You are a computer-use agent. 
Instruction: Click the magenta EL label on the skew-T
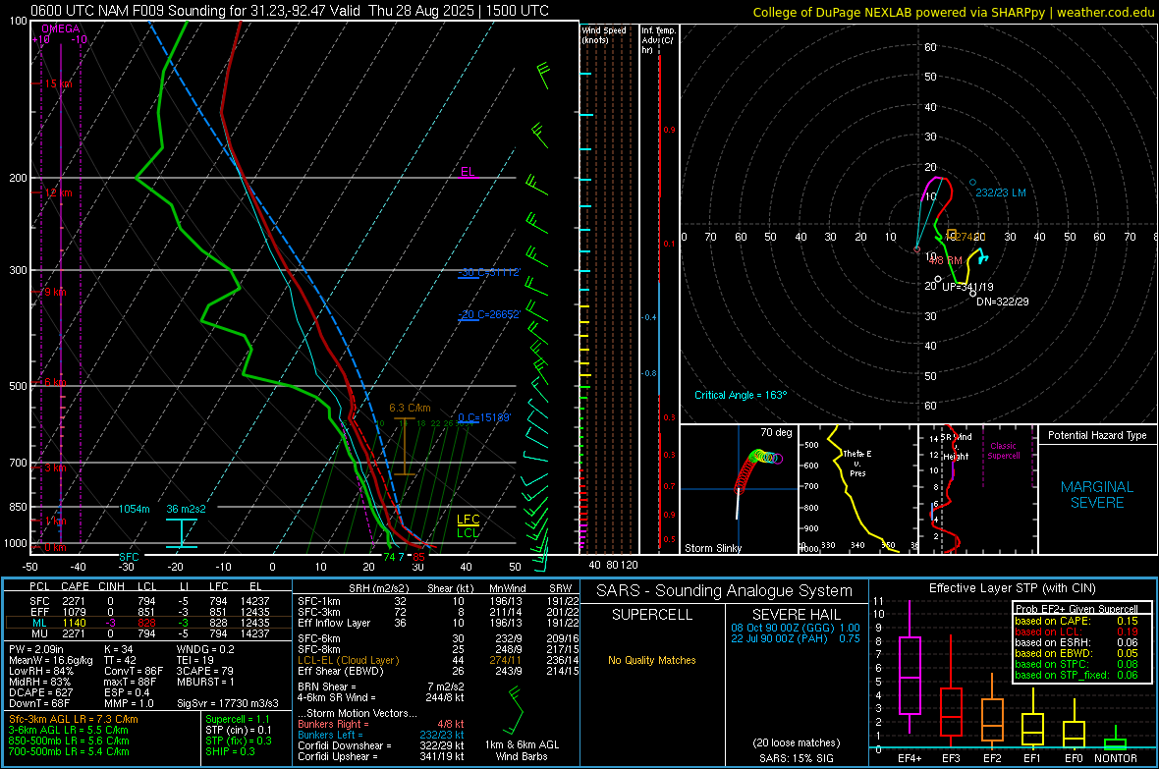coord(468,172)
